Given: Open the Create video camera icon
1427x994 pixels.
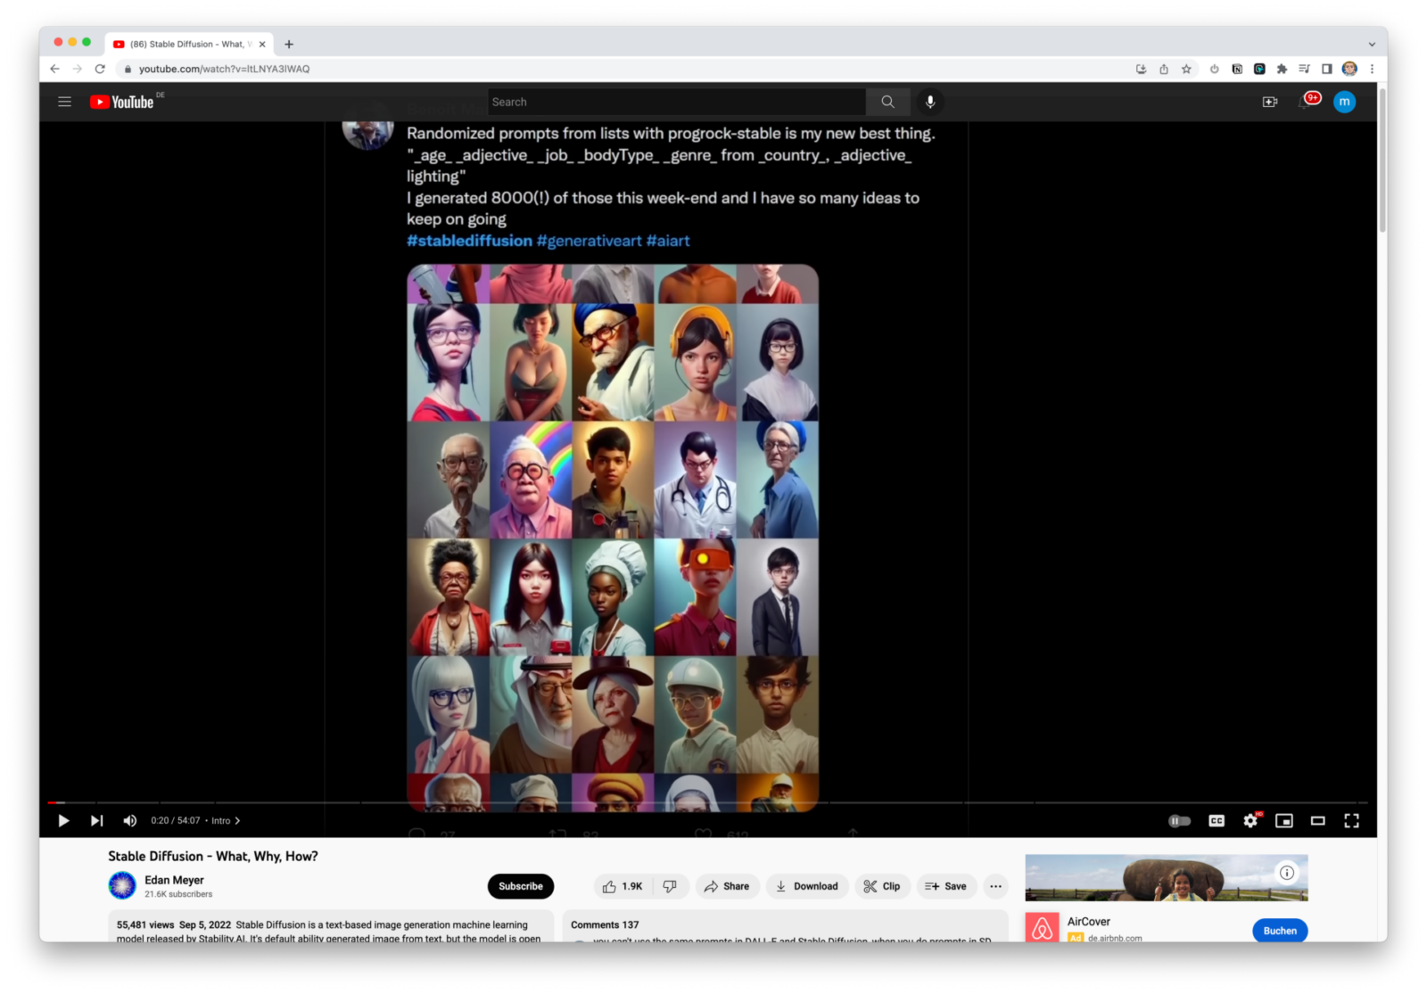Looking at the screenshot, I should coord(1270,102).
